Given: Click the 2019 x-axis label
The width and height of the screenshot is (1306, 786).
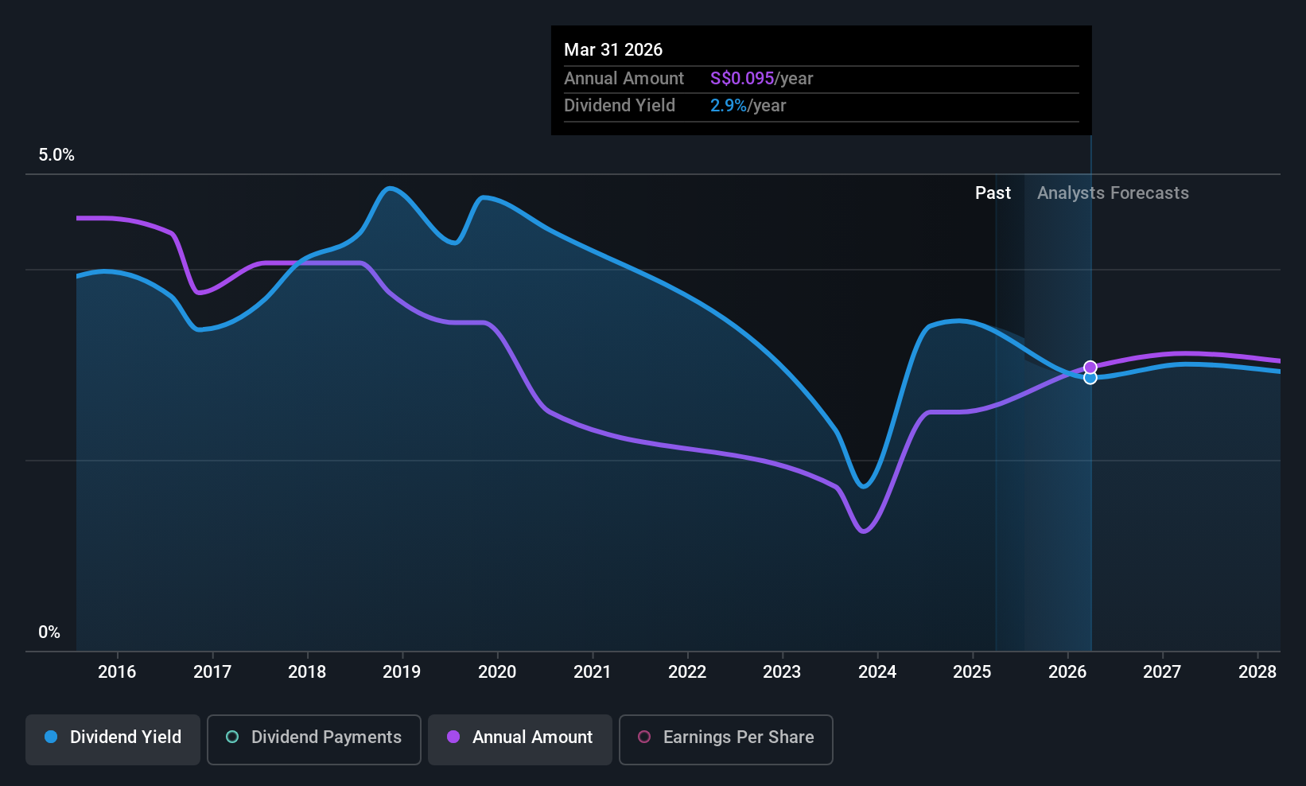Looking at the screenshot, I should coord(402,671).
